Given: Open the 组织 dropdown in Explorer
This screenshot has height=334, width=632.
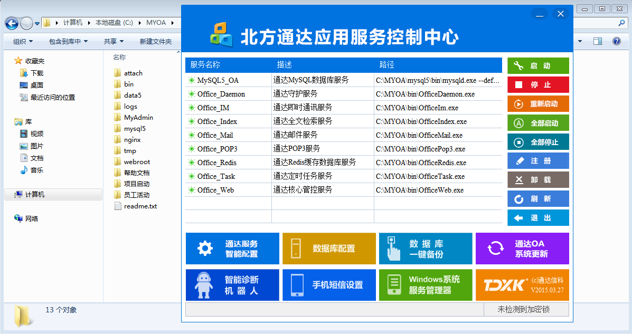Looking at the screenshot, I should pyautogui.click(x=23, y=41).
